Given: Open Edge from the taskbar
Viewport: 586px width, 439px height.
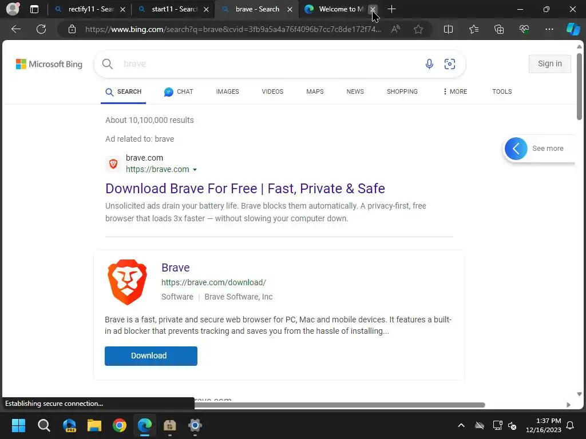Looking at the screenshot, I should [145, 425].
